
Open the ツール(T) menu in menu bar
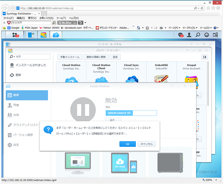pos(61,18)
